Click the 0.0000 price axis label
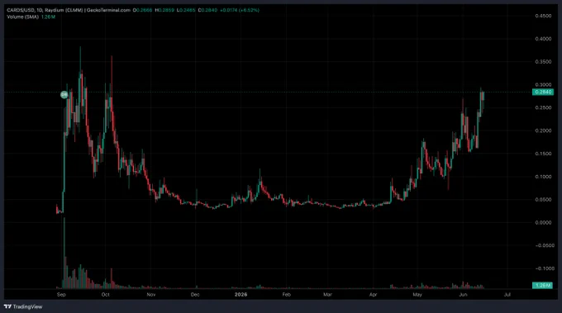The width and height of the screenshot is (562, 313). [x=543, y=222]
